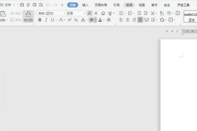Viewport: 197px width, 131px height.
Task: Select the 视图 tab
Action: 142,5
